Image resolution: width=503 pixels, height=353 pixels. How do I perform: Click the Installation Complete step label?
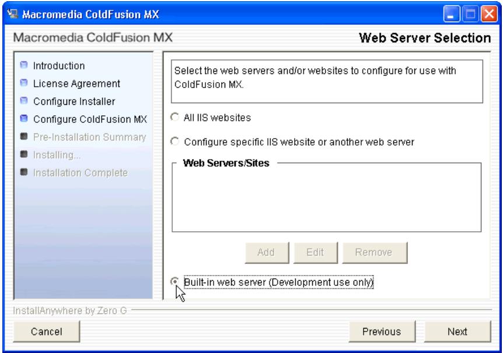(81, 173)
